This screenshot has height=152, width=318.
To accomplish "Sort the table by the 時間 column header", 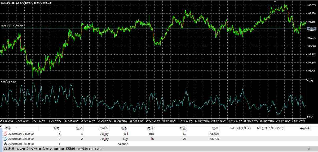I will [x=21, y=128].
